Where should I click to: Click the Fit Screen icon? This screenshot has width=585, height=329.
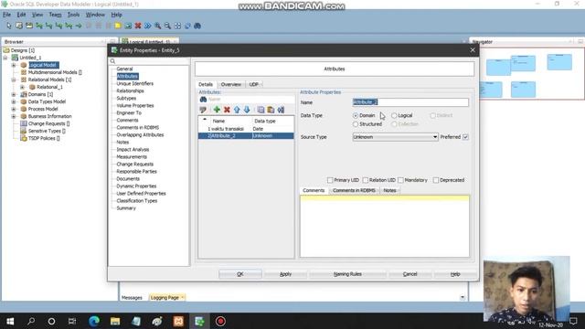(177, 26)
